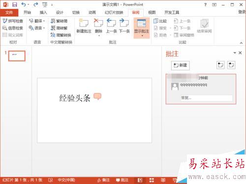The image size is (246, 184).
Task: Convert text with 繁转简
Action: pyautogui.click(x=59, y=21)
